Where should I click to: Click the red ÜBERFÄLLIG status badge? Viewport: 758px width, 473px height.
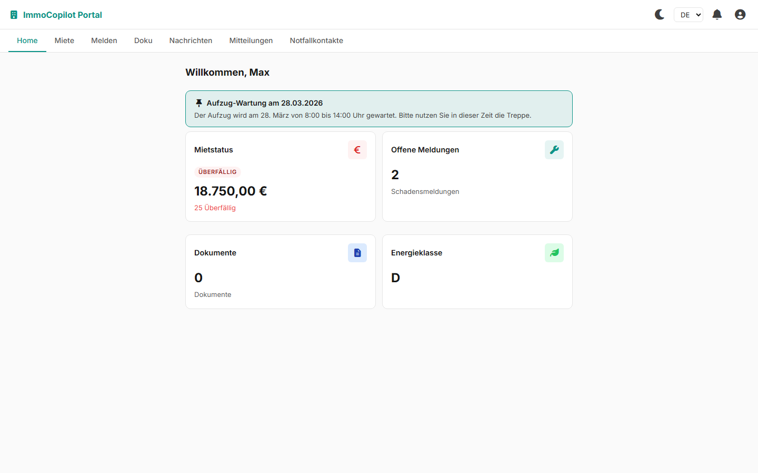tap(217, 171)
